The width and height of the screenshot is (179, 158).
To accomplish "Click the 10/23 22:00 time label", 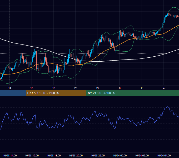I will coord(98,155).
